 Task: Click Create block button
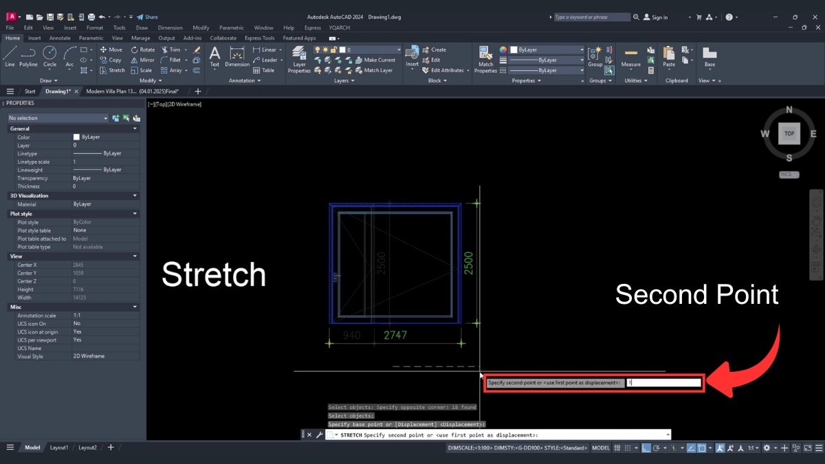click(434, 49)
